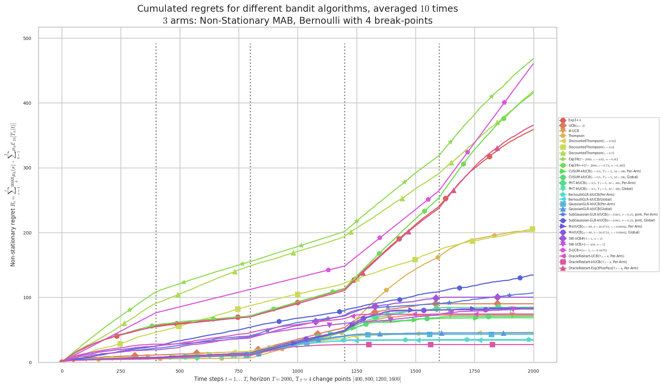Click the x-axis tick label 1000
Image resolution: width=663 pixels, height=387 pixels.
pos(298,370)
